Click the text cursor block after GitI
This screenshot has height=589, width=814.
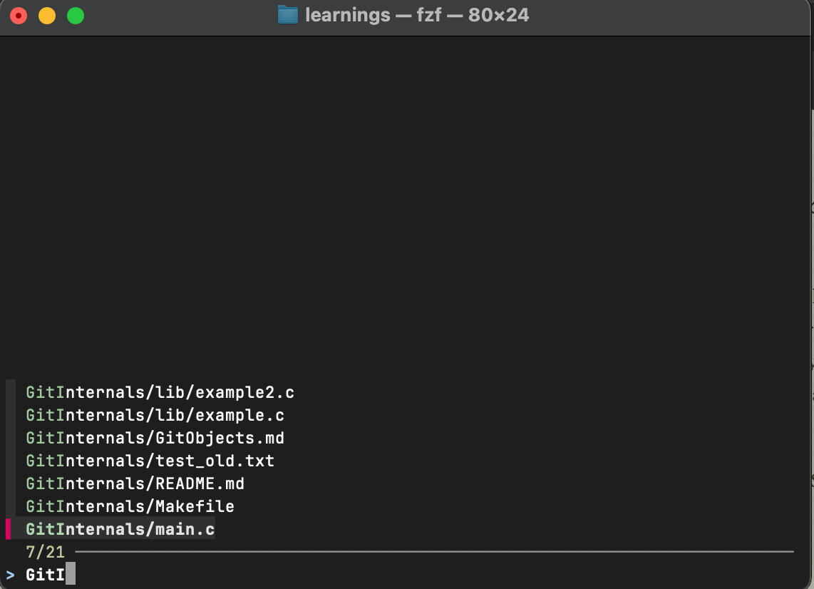69,574
